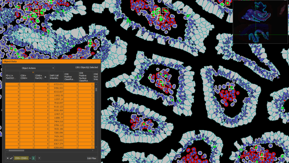The height and width of the screenshot is (163, 289).
Task: Toggle the CD8+CD68+ filter chip off
Action: [x=21, y=158]
